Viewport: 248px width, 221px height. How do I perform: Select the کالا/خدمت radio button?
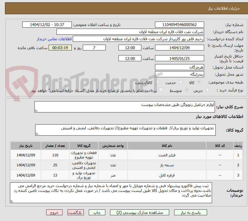pos(157,82)
